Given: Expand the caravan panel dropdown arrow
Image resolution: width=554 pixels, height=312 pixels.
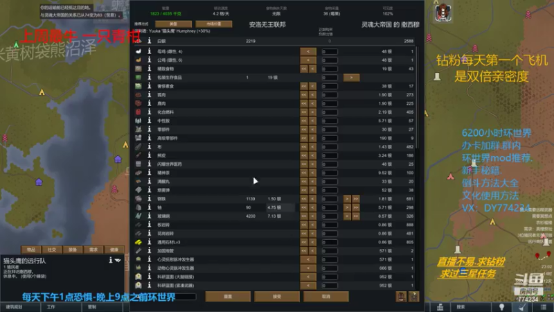Looking at the screenshot, I should (118, 261).
